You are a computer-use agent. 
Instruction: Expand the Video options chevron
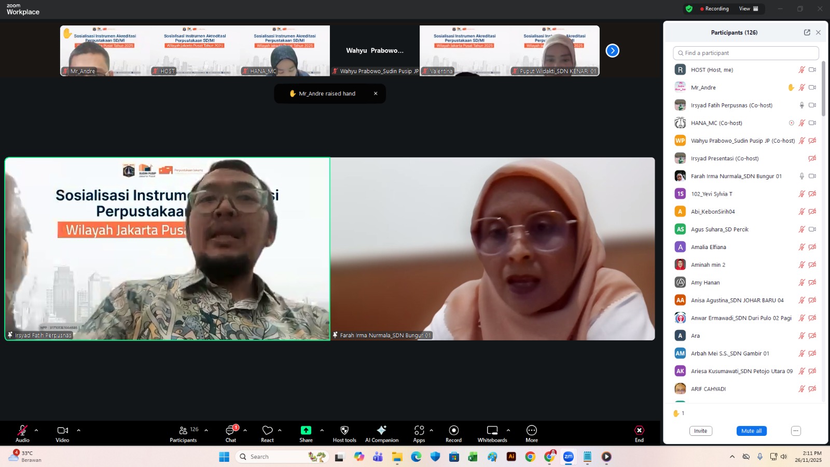[78, 431]
